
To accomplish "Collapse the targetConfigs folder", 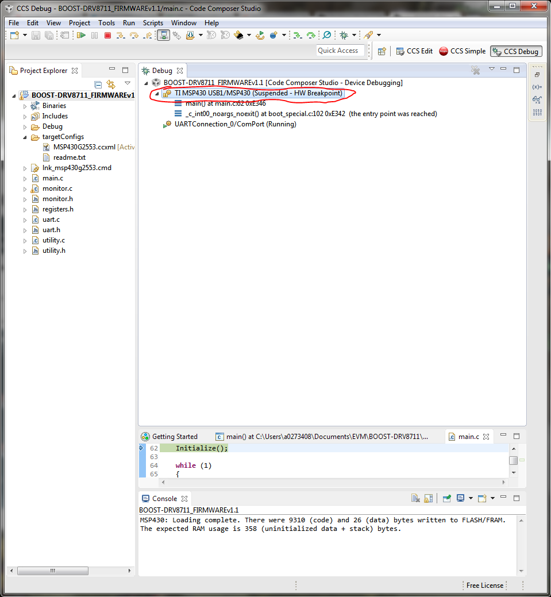I will [25, 137].
